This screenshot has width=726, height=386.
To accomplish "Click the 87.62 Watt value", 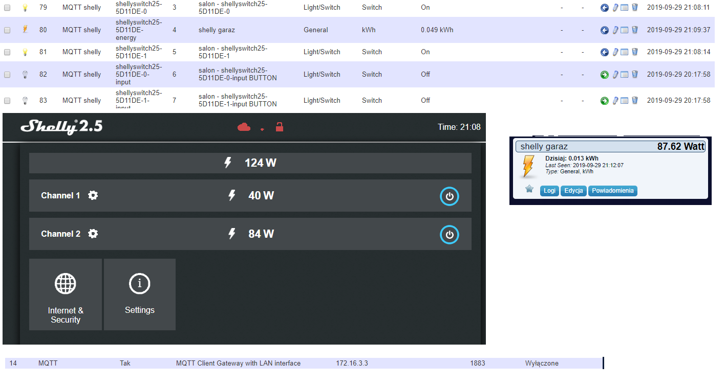I will point(681,147).
